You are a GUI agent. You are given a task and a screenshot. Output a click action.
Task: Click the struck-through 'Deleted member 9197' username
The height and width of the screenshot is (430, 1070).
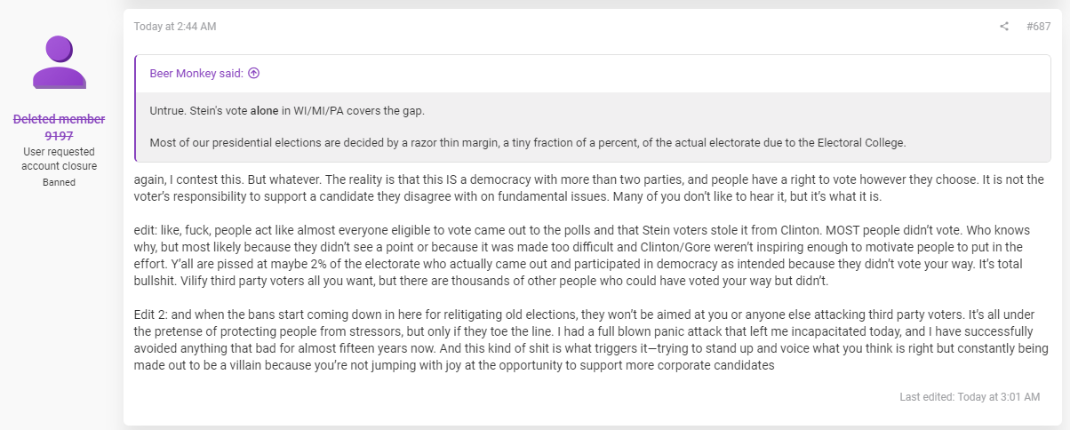tap(60, 127)
